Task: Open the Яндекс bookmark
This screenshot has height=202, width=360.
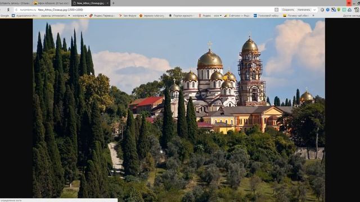Action: 205,16
